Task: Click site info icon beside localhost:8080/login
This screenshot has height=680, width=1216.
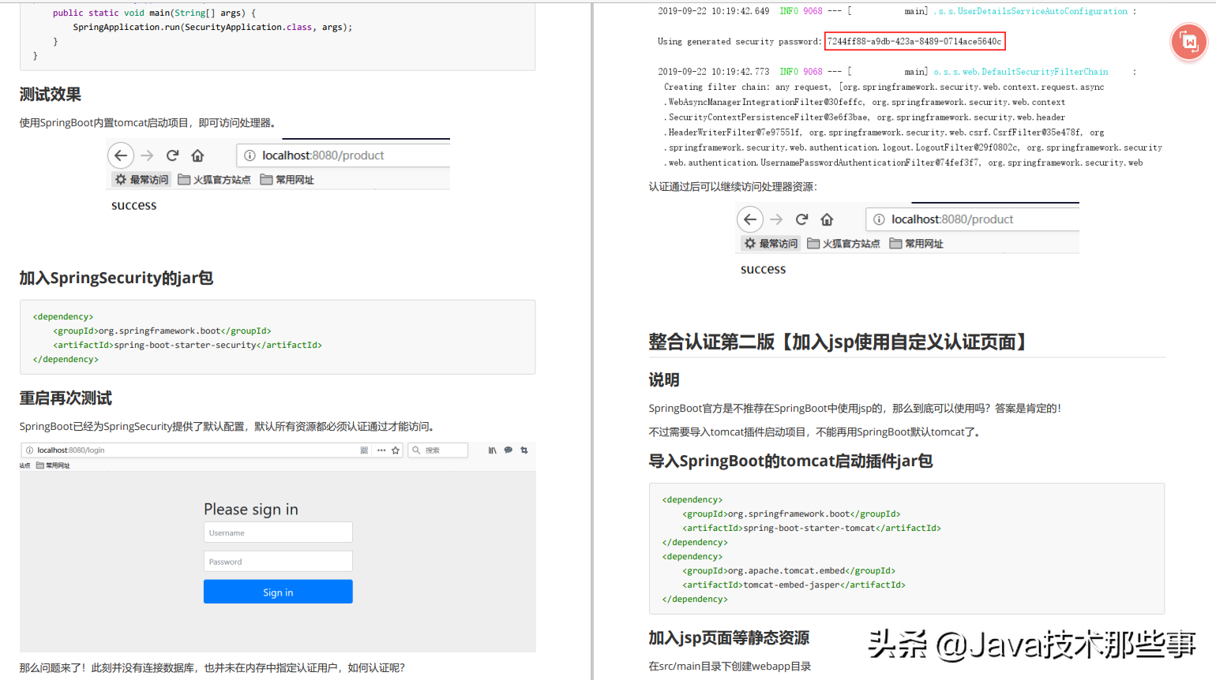Action: pyautogui.click(x=29, y=450)
